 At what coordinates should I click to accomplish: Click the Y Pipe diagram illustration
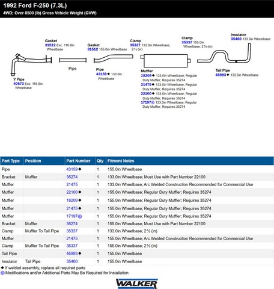pos(31,64)
